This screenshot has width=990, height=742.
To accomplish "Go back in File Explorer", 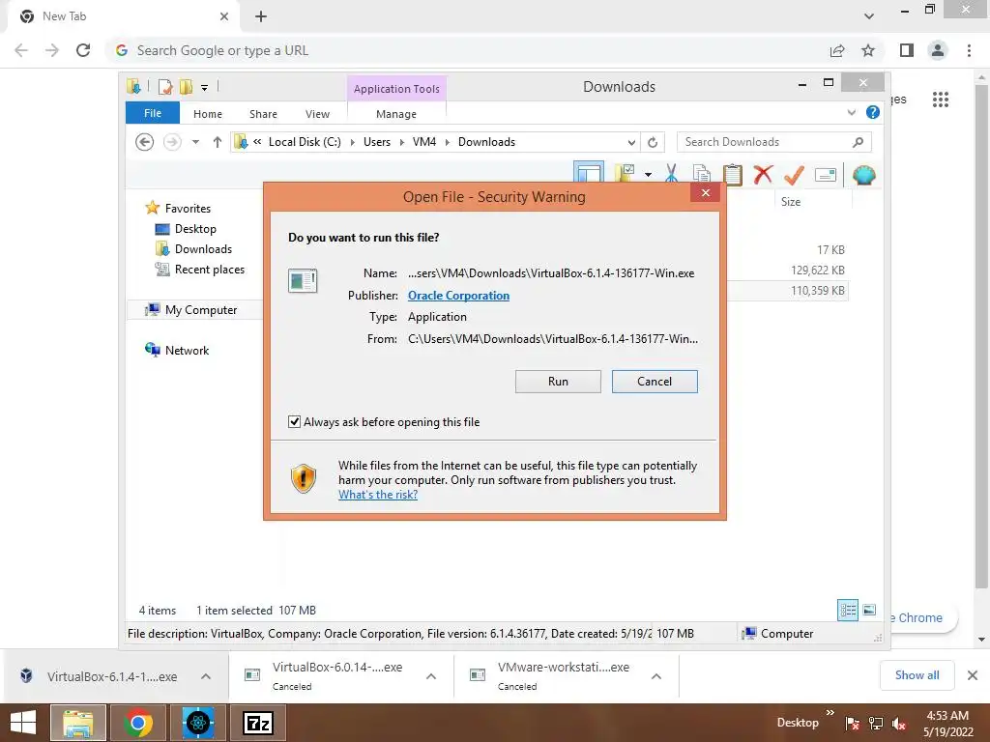I will (145, 142).
